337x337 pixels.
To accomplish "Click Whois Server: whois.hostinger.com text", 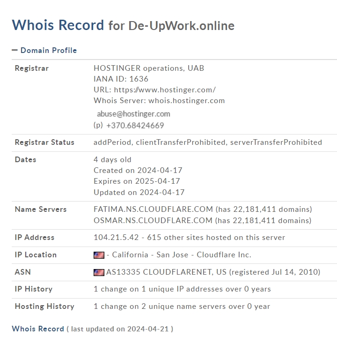I will point(159,100).
